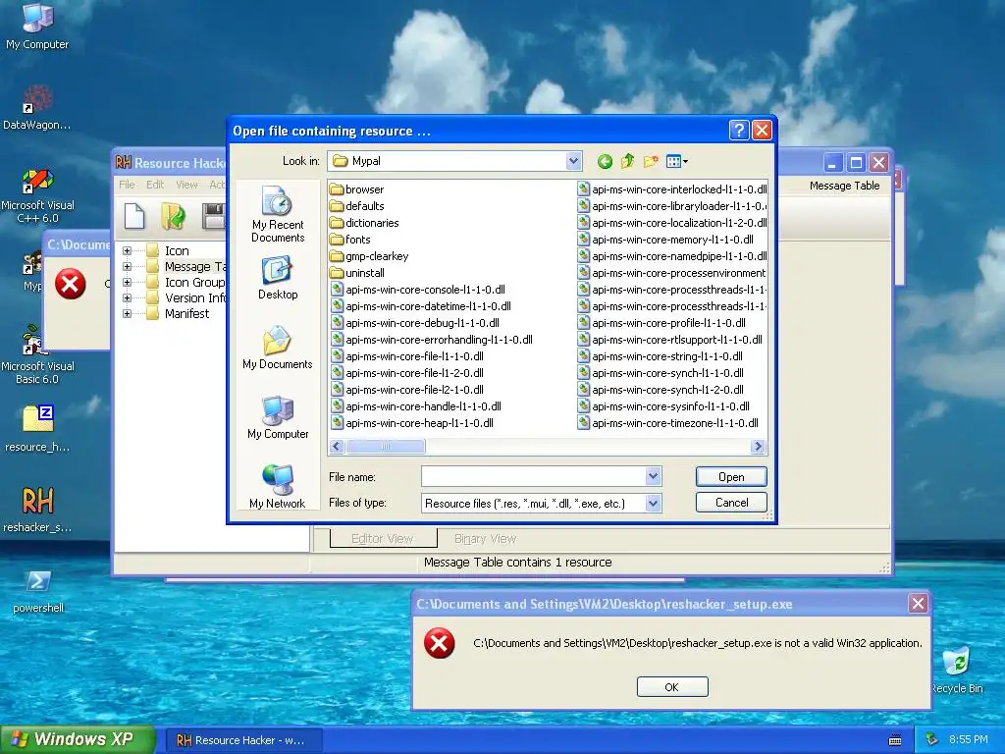Select My Computer in places bar
The image size is (1005, 754).
pyautogui.click(x=278, y=417)
